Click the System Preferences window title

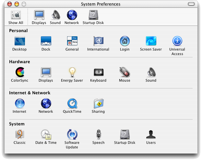click(x=101, y=4)
